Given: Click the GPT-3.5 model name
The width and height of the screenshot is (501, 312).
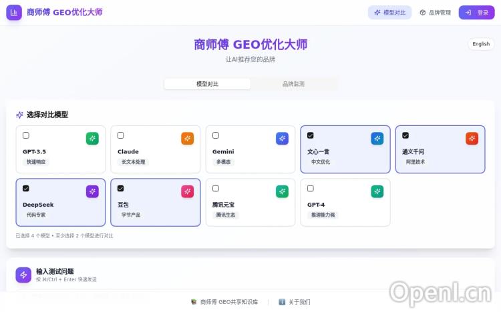Looking at the screenshot, I should click(x=34, y=151).
